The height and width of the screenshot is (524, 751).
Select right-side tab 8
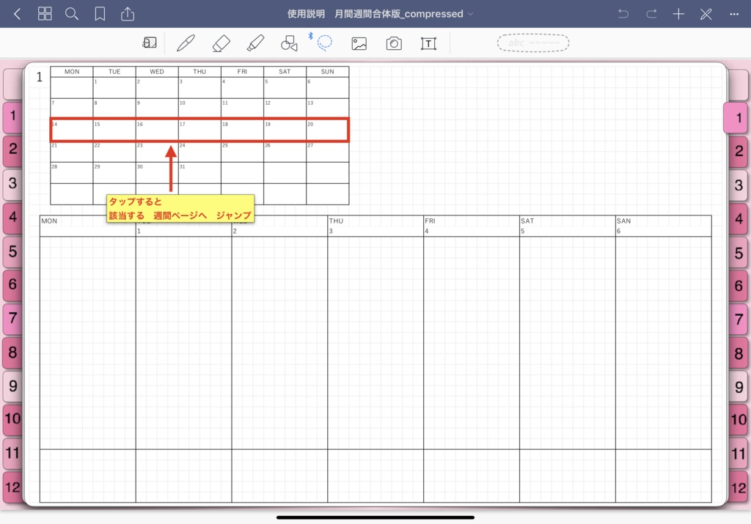pos(738,354)
